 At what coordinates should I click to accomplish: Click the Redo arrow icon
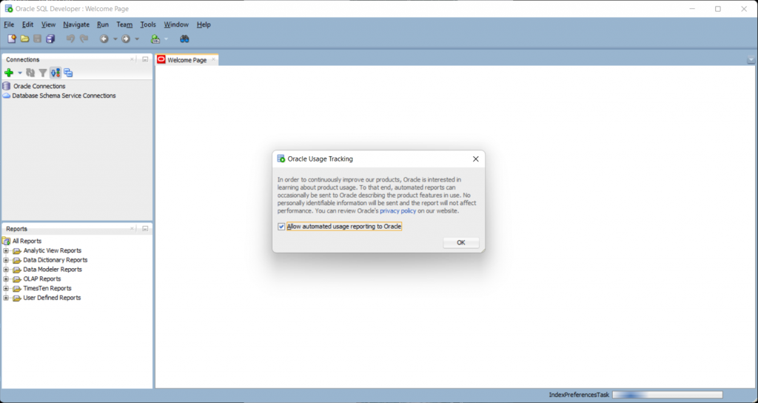pyautogui.click(x=84, y=39)
